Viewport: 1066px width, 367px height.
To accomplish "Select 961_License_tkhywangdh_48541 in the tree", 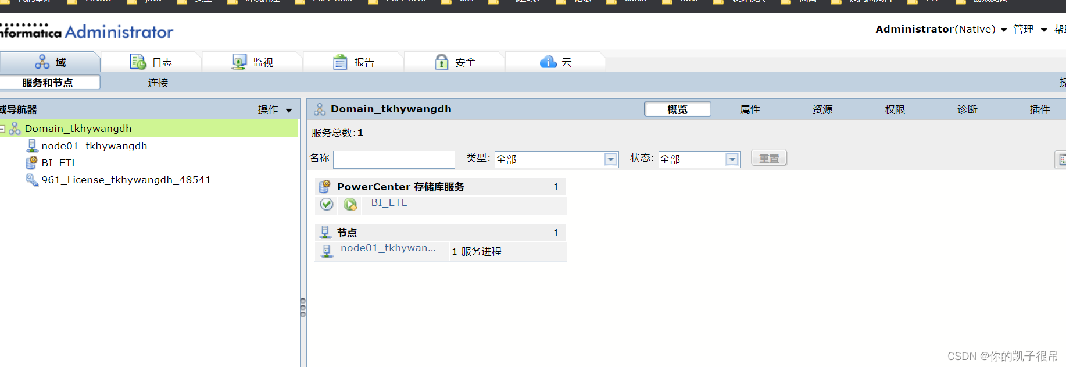I will (x=126, y=180).
